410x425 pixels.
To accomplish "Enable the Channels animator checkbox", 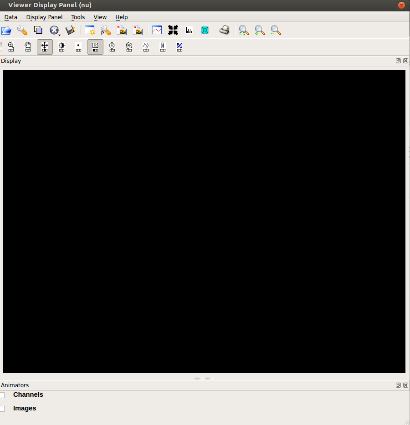I will [x=2, y=395].
